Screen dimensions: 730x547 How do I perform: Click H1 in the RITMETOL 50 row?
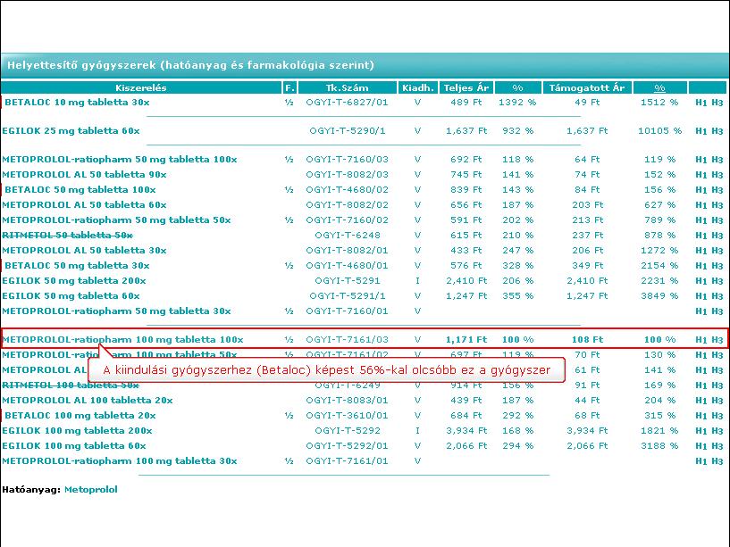click(701, 236)
